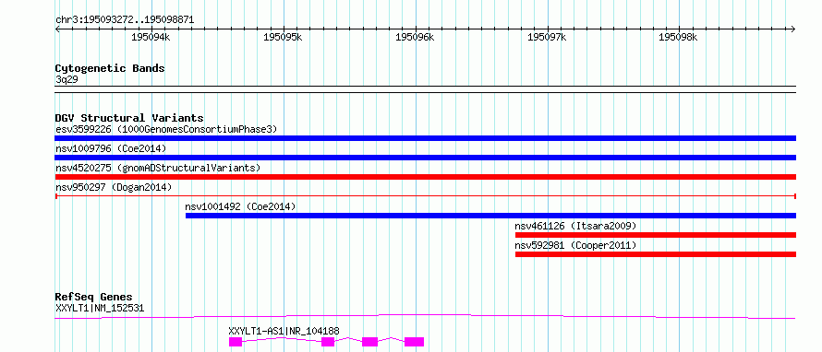Click the esv3599226 blue variant bar
The height and width of the screenshot is (352, 822).
click(425, 138)
